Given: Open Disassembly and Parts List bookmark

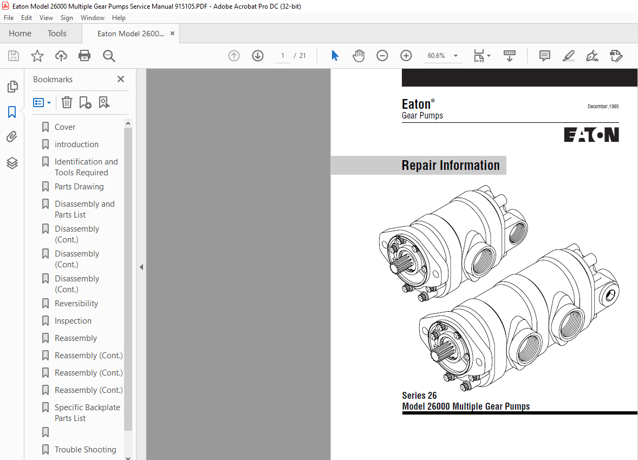Looking at the screenshot, I should coord(84,209).
